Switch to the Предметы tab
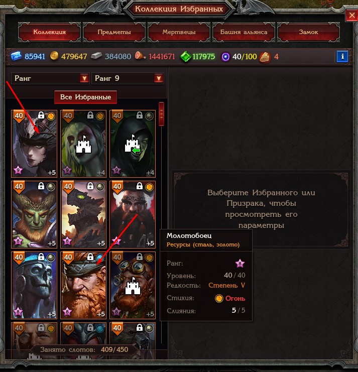The height and width of the screenshot is (372, 358). (x=114, y=32)
